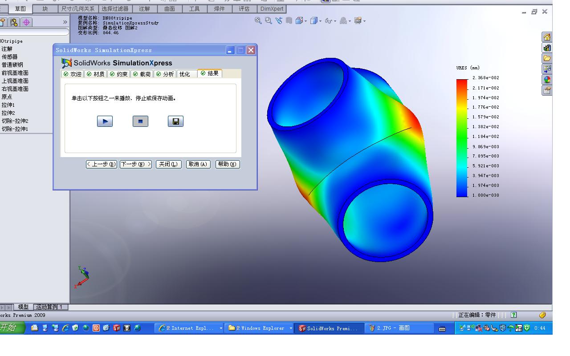The height and width of the screenshot is (356, 570).
Task: Click the 开始 Start button
Action: 12,328
